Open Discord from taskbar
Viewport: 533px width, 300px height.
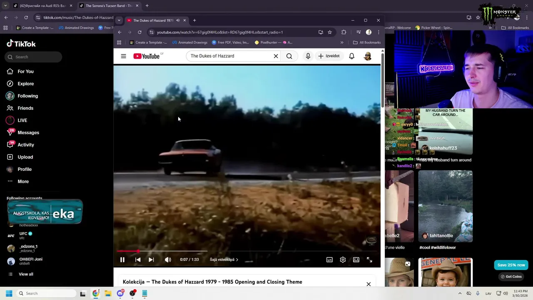click(120, 293)
